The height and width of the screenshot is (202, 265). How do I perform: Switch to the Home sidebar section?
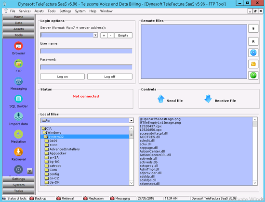coord(18,17)
